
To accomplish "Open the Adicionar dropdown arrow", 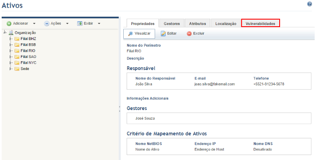I will pyautogui.click(x=34, y=24).
